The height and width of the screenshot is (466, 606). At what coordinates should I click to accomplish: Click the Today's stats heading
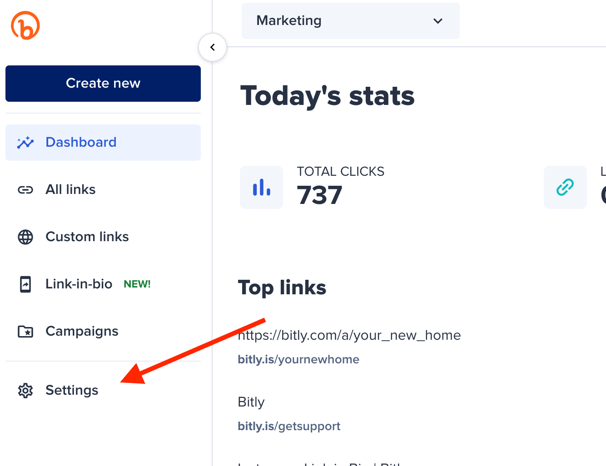(328, 96)
